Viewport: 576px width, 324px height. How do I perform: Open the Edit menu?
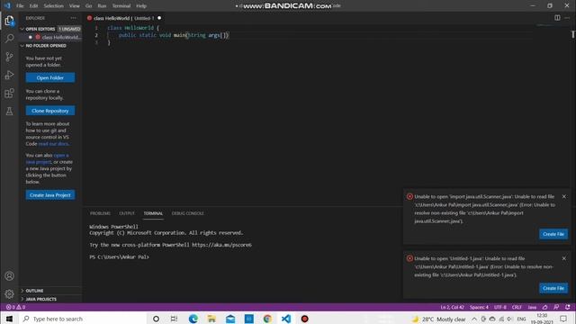(33, 6)
